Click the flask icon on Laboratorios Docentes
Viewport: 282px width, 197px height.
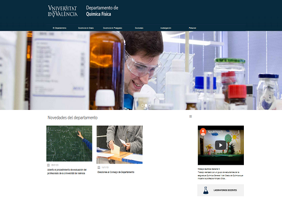[x=206, y=190]
